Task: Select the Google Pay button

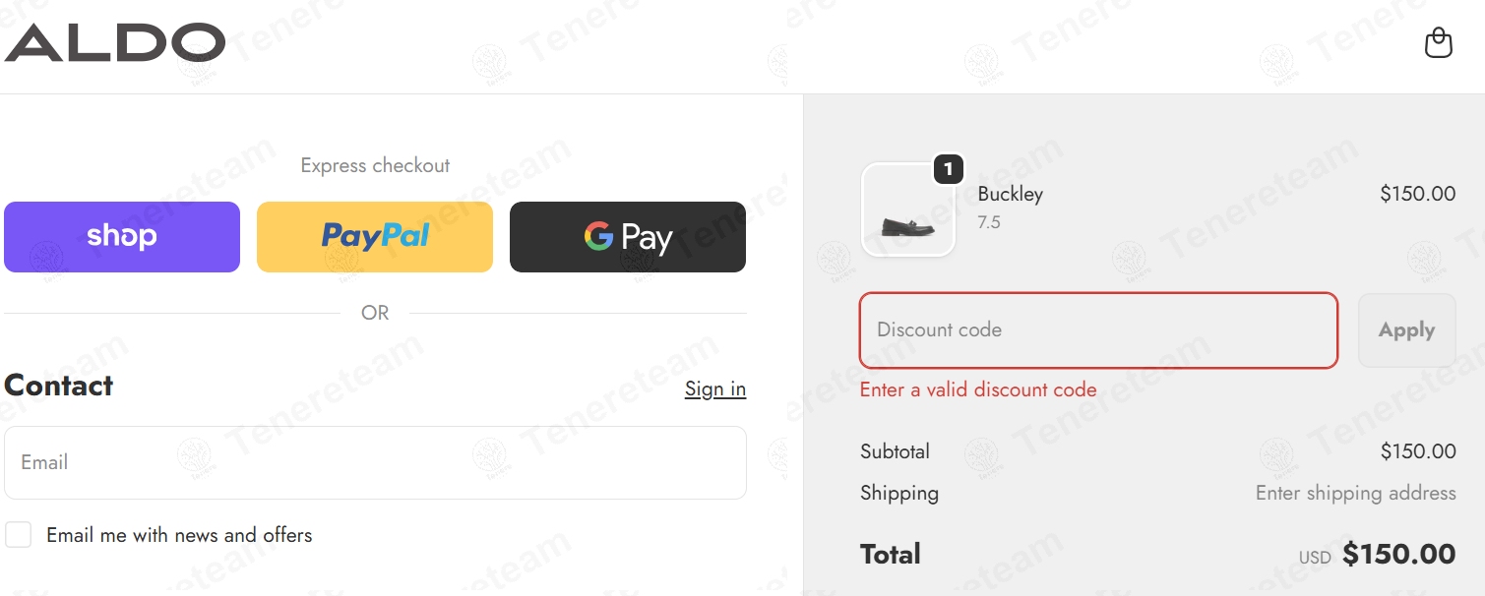Action: 628,237
